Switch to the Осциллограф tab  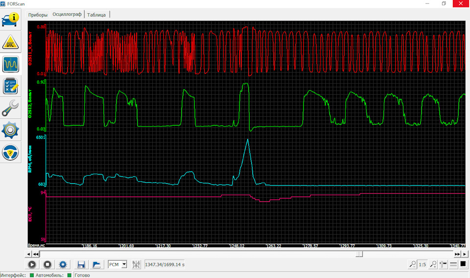click(x=67, y=14)
